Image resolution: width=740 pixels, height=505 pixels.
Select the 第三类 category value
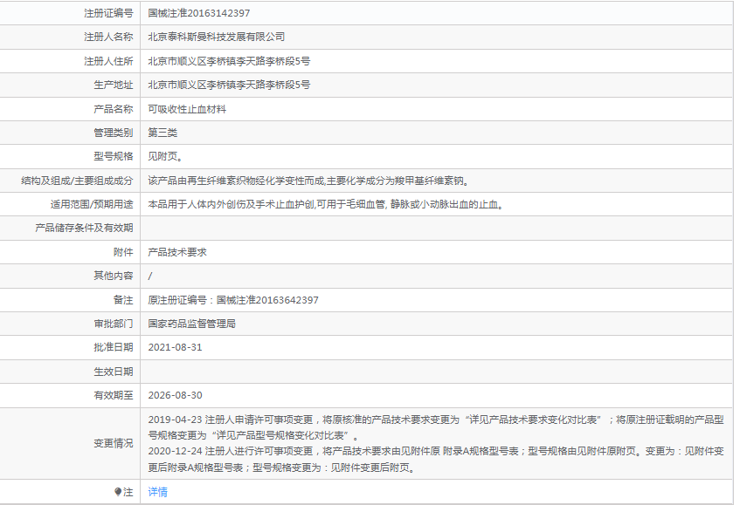pyautogui.click(x=163, y=133)
